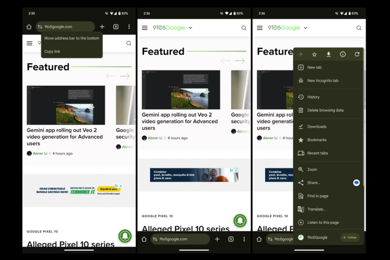390x260 pixels.
Task: Tap the blue messaging share shortcut icon
Action: [x=356, y=183]
